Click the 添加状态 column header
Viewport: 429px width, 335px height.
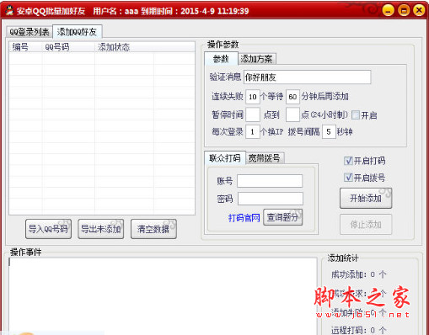tap(124, 47)
